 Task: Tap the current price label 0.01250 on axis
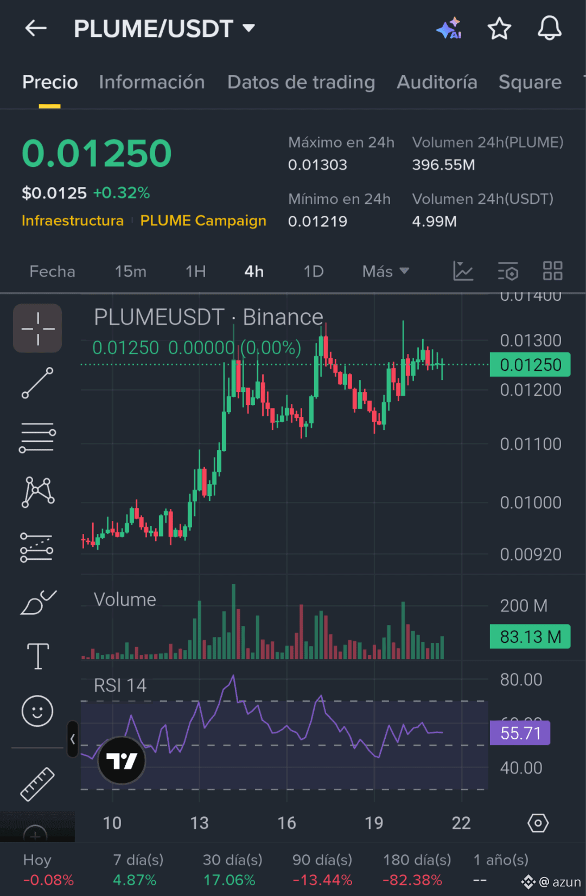tap(530, 365)
